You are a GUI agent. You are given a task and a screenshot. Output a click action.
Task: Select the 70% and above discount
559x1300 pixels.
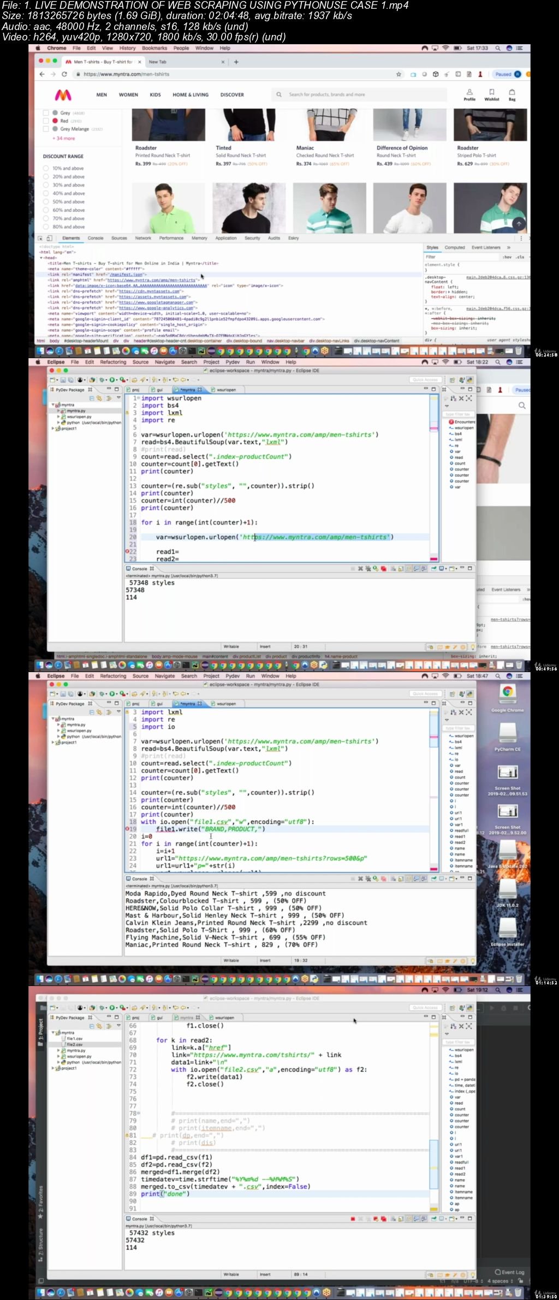click(x=46, y=218)
